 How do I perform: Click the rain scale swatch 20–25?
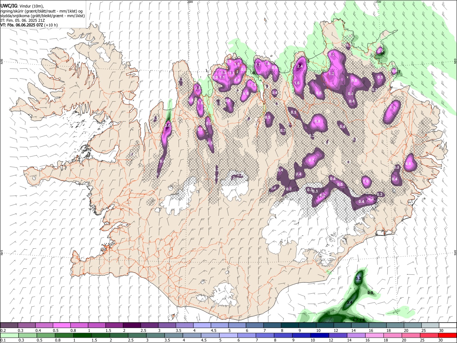[411, 335]
